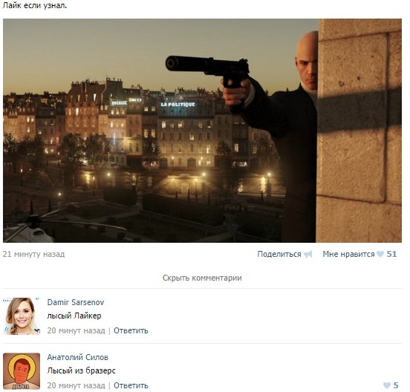Click the megaphone share icon

[x=308, y=254]
